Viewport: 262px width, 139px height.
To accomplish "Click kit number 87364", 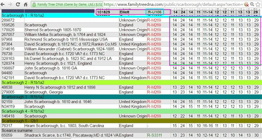I will (x=7, y=44).
